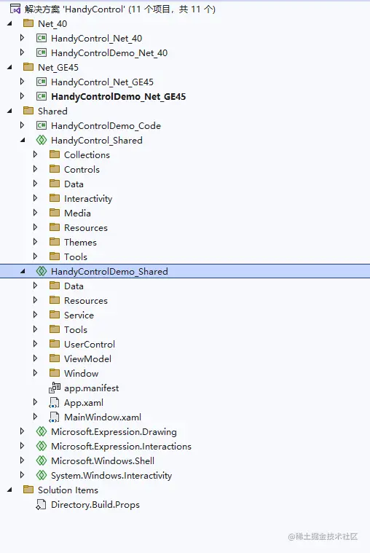Click the Themes folder icon
This screenshot has height=553, width=370.
pyautogui.click(x=55, y=242)
